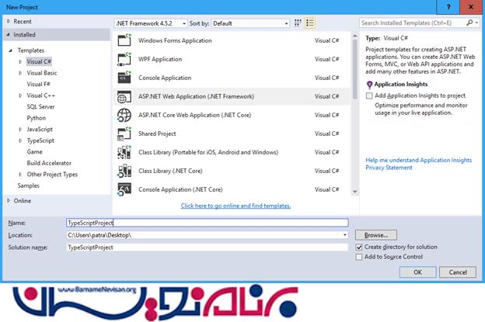Select Samples in the tree
Viewport: 485px width, 322px height.
click(28, 185)
